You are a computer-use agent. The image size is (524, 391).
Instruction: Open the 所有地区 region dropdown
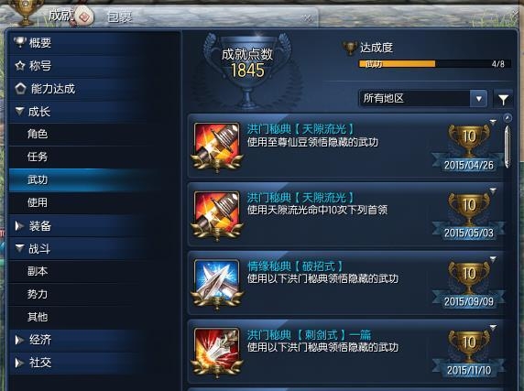point(422,99)
